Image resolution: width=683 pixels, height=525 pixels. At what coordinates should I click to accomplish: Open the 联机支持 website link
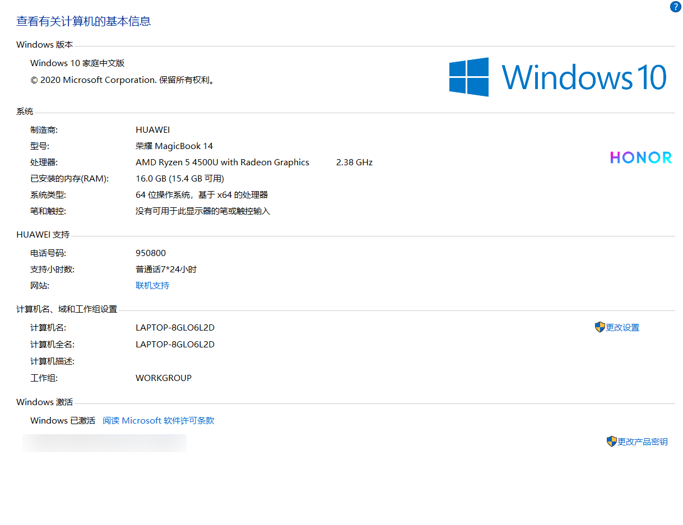[152, 286]
